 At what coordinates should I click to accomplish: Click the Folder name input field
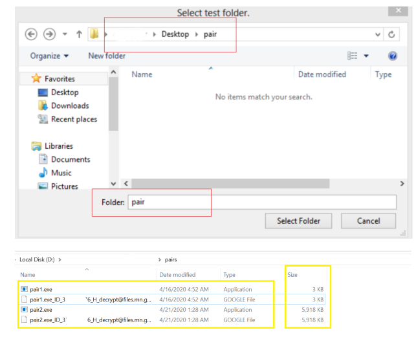261,202
